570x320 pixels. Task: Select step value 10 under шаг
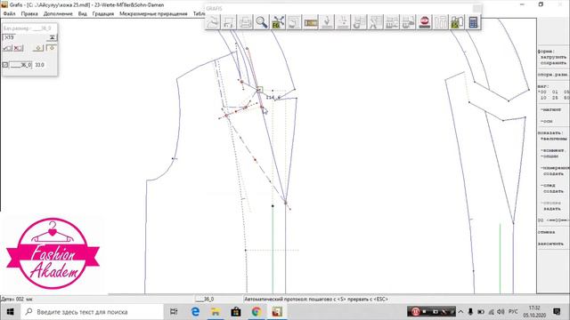(543, 98)
